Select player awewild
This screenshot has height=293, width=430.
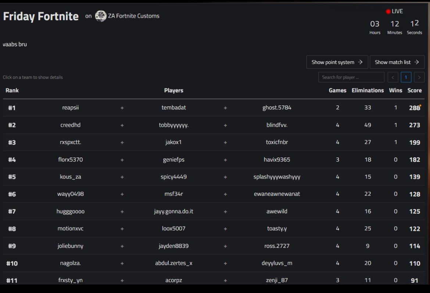pyautogui.click(x=277, y=211)
